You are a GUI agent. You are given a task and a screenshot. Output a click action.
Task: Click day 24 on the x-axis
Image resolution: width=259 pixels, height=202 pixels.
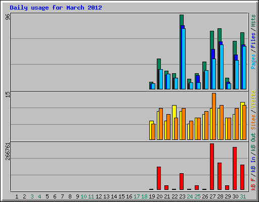(190, 196)
